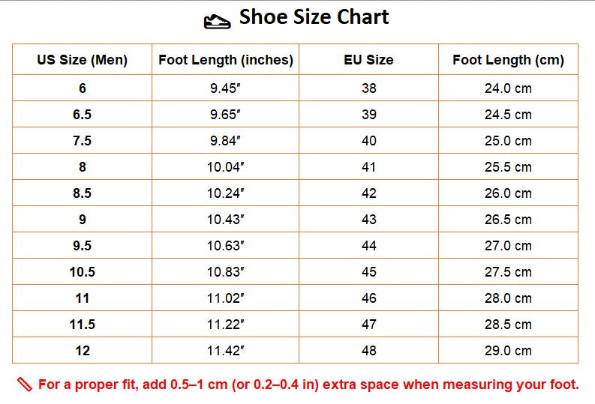Click the 27.5 cm length cell
595x404 pixels.
pos(509,272)
